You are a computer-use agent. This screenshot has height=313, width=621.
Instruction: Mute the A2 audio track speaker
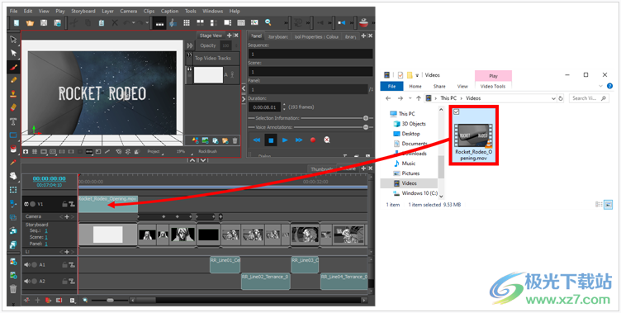click(x=27, y=282)
